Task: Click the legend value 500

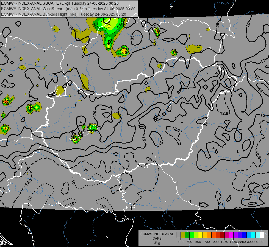Action: point(198,242)
